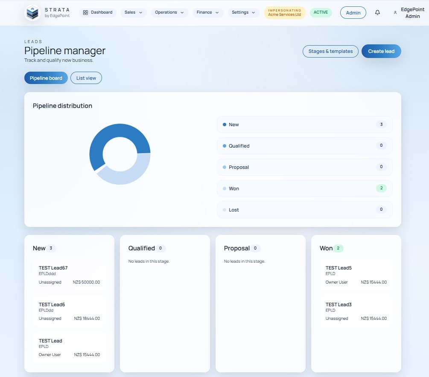429x377 pixels.
Task: Expand the Sales dropdown menu
Action: pos(133,12)
